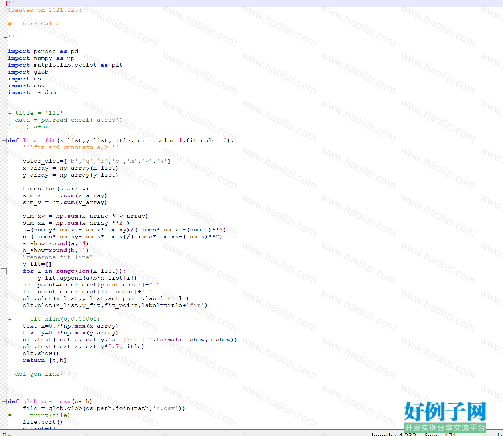
Task: Click the 'y_fit.append(a+b*x_list[i])' line
Action: coord(87,278)
